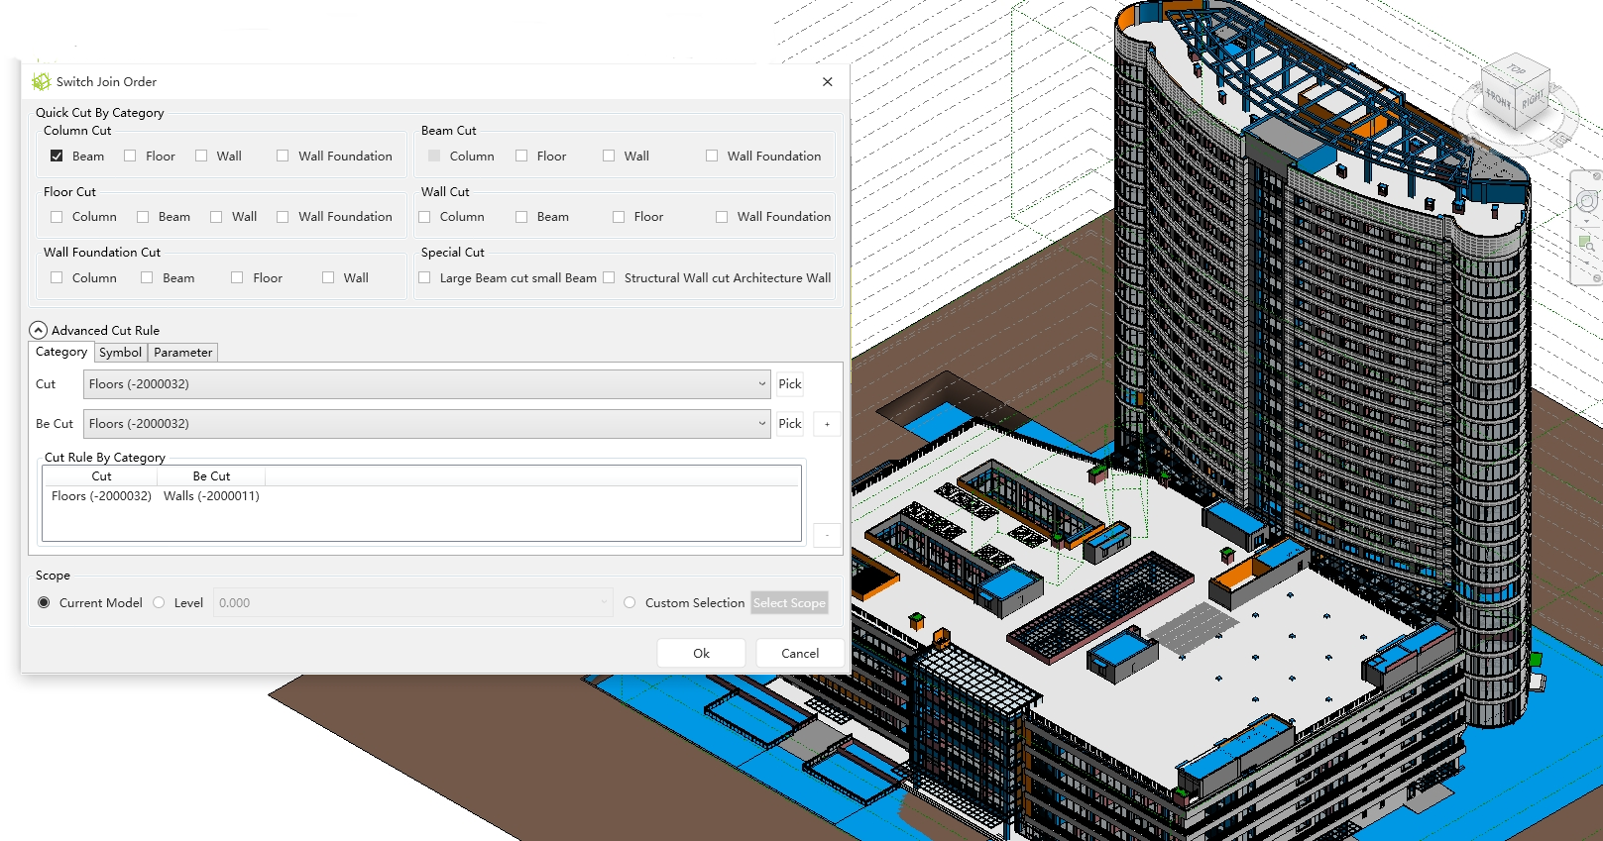Enable Large Beam cut small Beam option
Screen dimensions: 1603x841
click(x=425, y=278)
